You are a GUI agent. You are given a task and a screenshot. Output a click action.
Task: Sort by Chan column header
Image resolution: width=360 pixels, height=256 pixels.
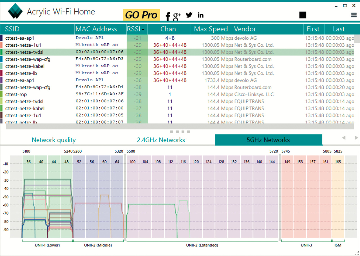170,29
